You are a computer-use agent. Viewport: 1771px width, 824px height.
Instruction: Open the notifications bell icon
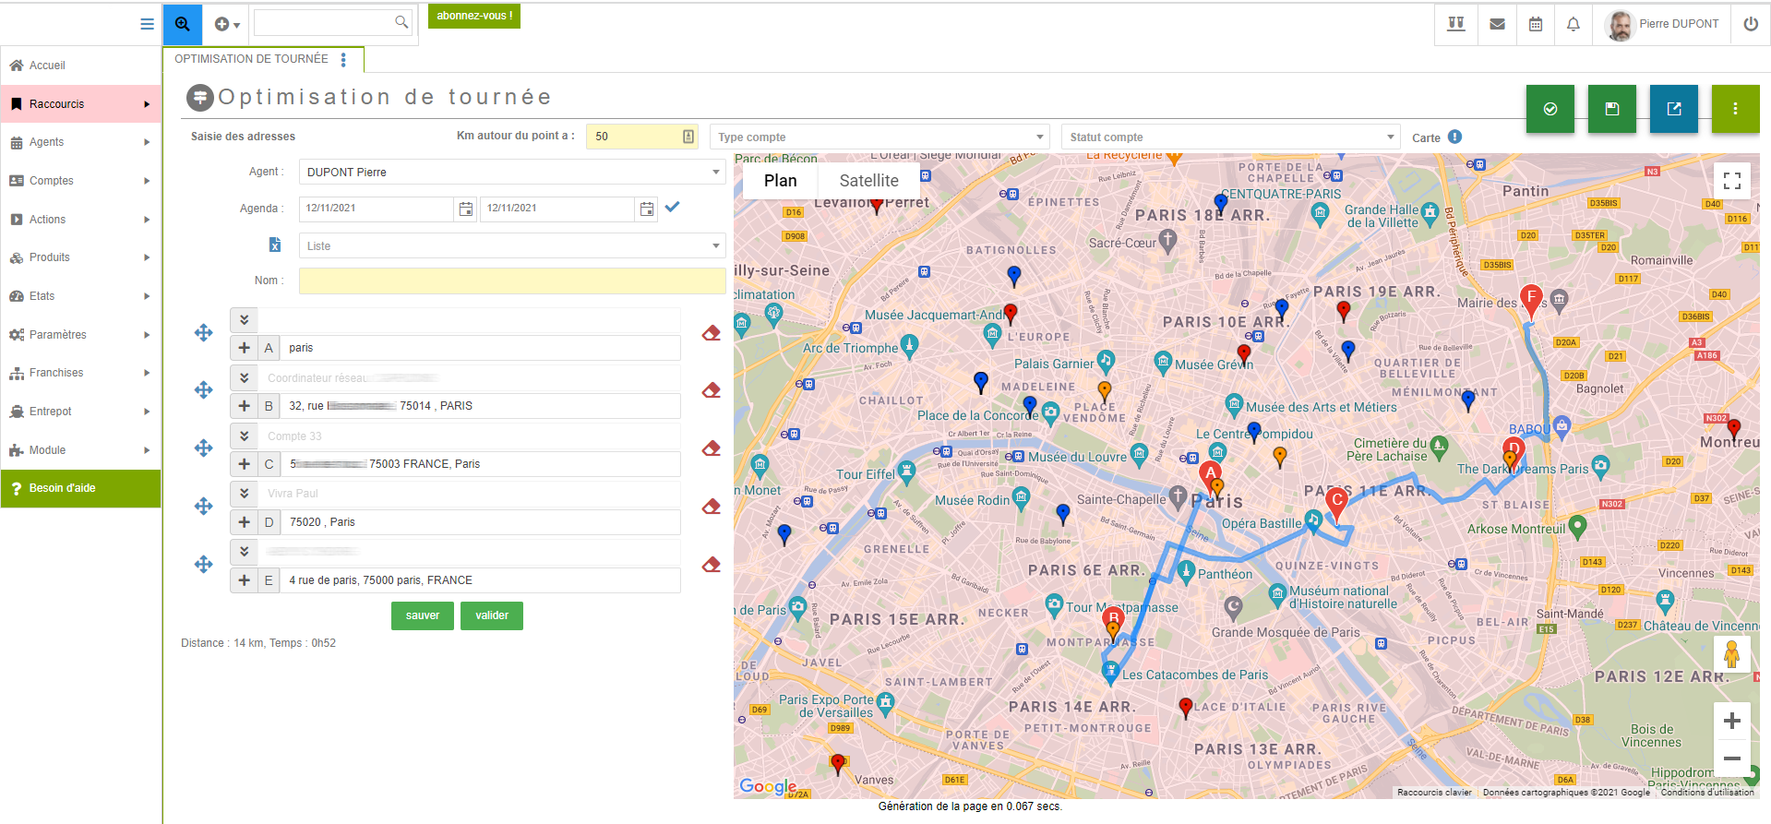pyautogui.click(x=1574, y=24)
